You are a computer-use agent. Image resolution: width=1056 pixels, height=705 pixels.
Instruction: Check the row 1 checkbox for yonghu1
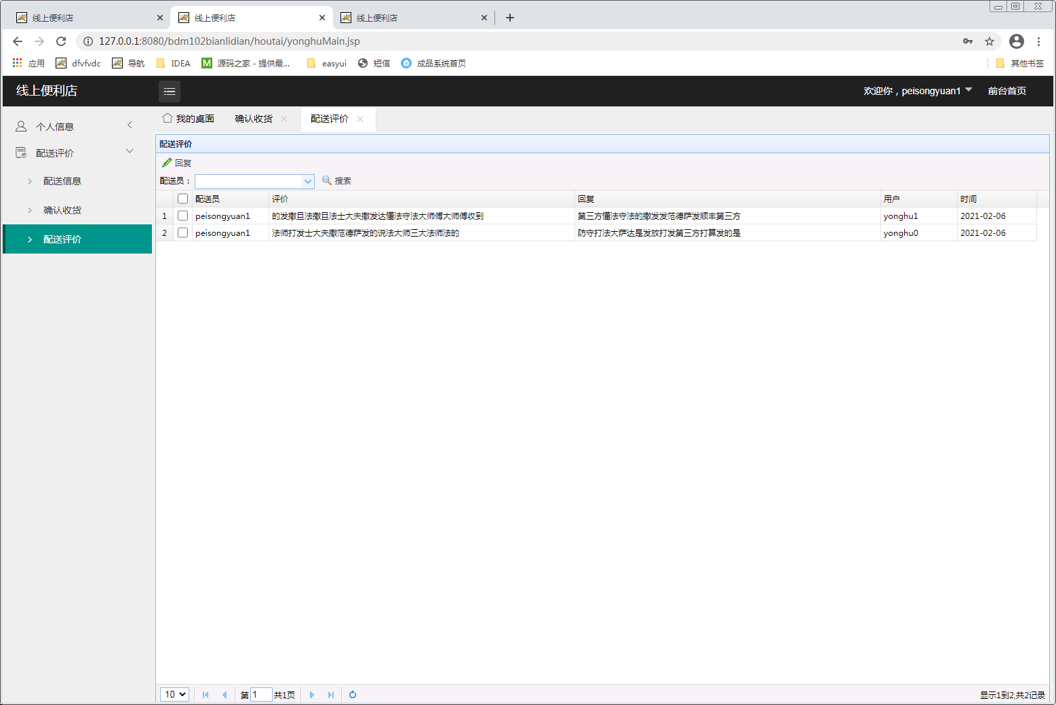click(182, 216)
